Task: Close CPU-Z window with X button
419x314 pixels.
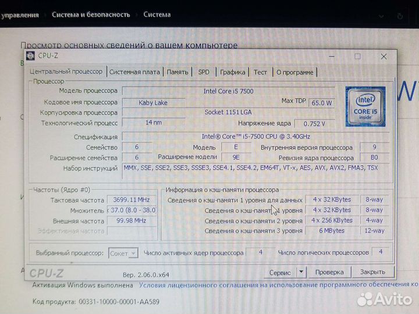Action: (x=384, y=56)
